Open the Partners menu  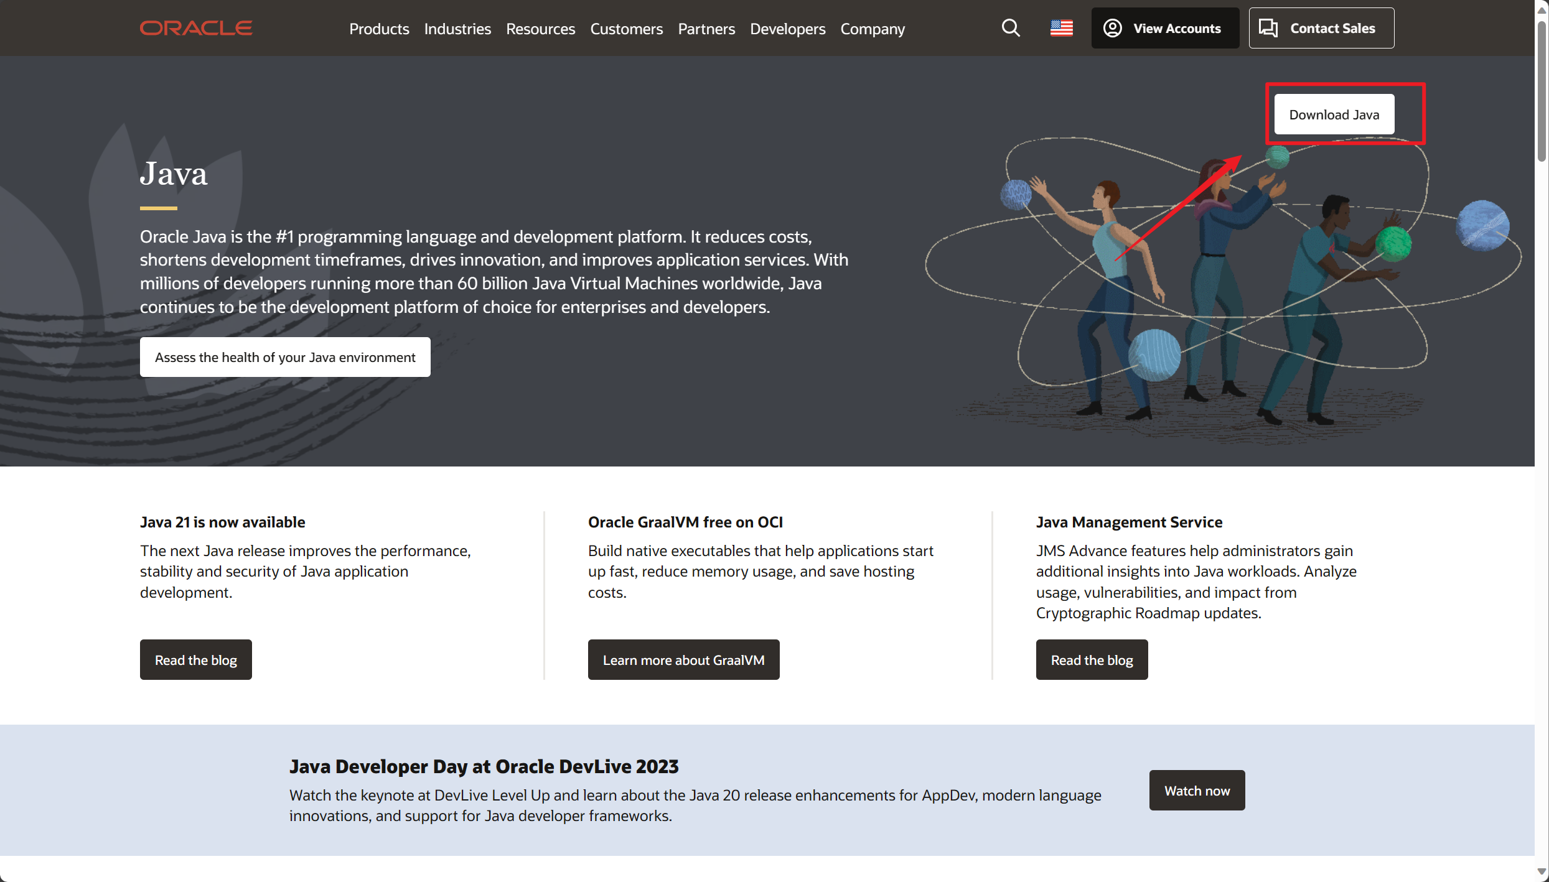tap(706, 29)
